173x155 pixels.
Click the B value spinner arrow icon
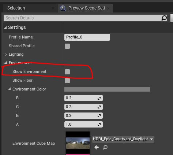pos(99,116)
